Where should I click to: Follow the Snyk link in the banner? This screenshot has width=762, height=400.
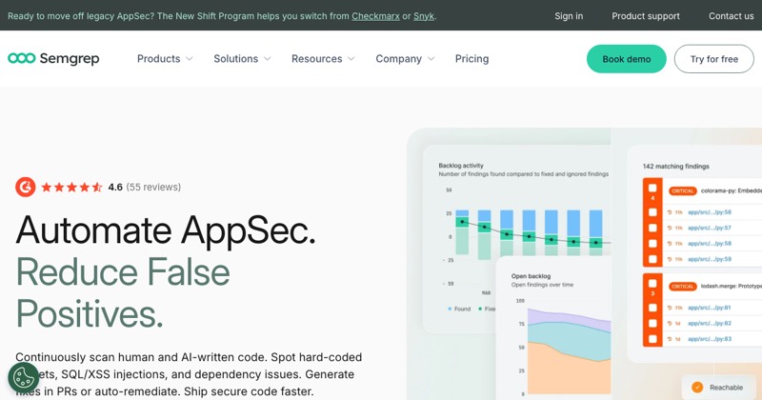(x=424, y=16)
